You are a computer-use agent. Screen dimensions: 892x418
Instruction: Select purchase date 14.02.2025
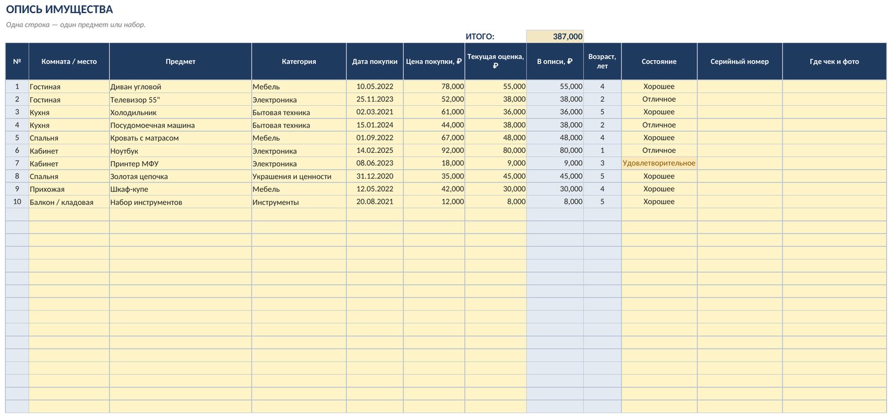(x=375, y=150)
